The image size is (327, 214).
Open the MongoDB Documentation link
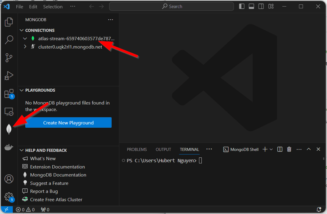click(58, 175)
